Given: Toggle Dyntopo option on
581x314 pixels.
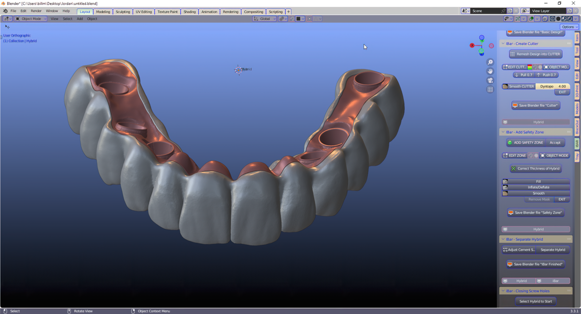Looking at the screenshot, I should [547, 86].
